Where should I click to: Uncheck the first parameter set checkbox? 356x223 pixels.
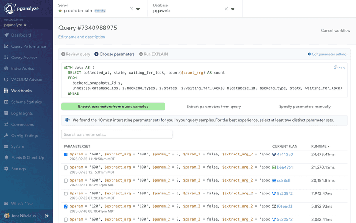(x=66, y=155)
